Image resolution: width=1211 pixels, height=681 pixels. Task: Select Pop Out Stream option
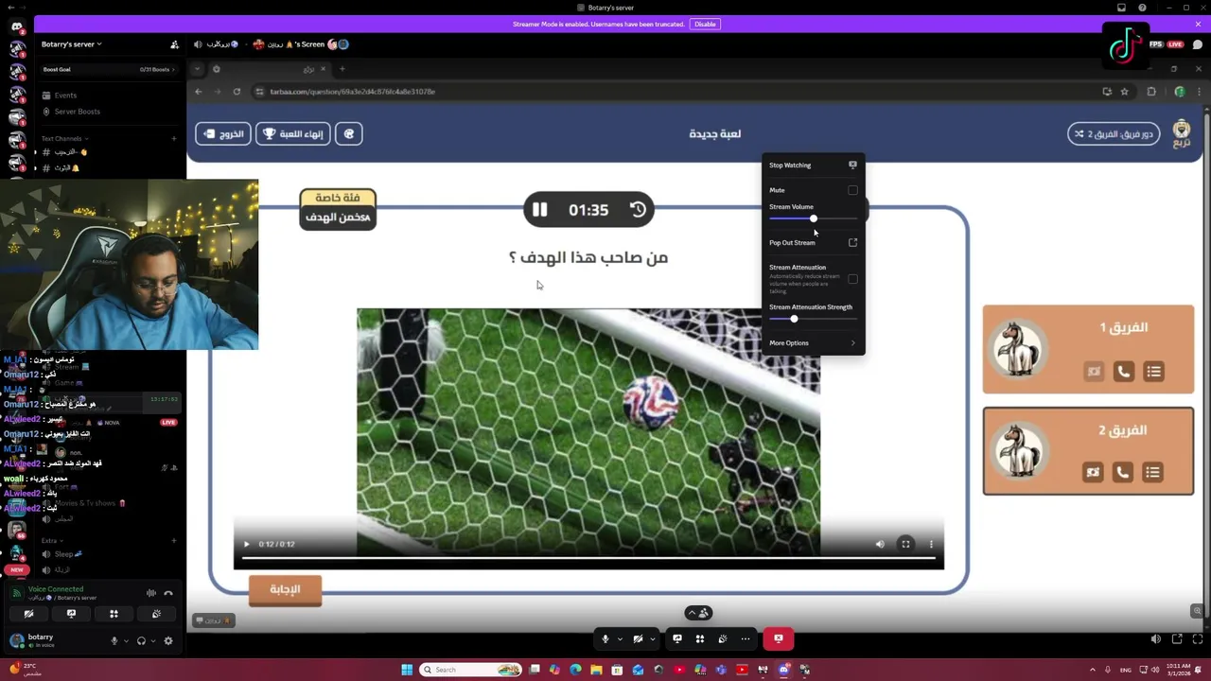pos(813,243)
